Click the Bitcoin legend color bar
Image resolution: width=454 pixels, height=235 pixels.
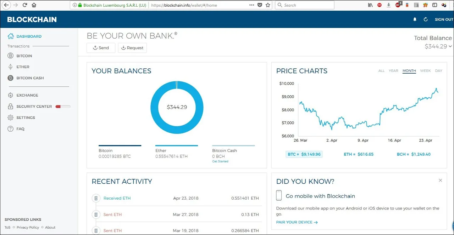click(x=120, y=145)
